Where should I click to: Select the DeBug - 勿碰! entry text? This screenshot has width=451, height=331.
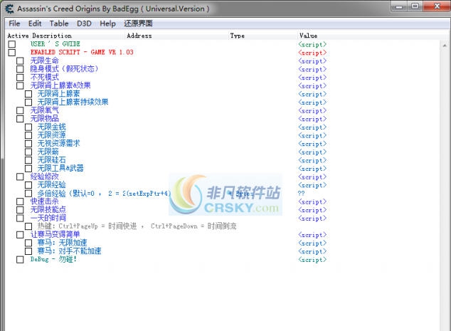pyautogui.click(x=53, y=259)
